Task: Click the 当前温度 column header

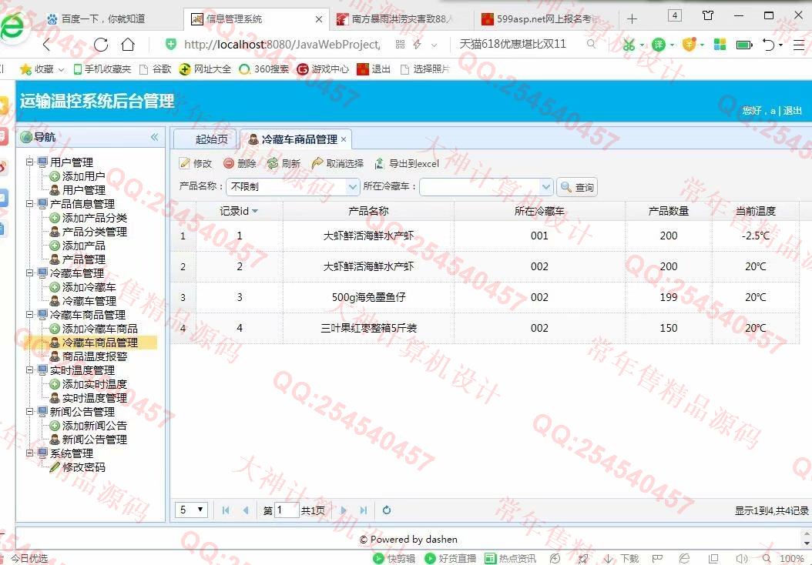Action: coord(756,211)
